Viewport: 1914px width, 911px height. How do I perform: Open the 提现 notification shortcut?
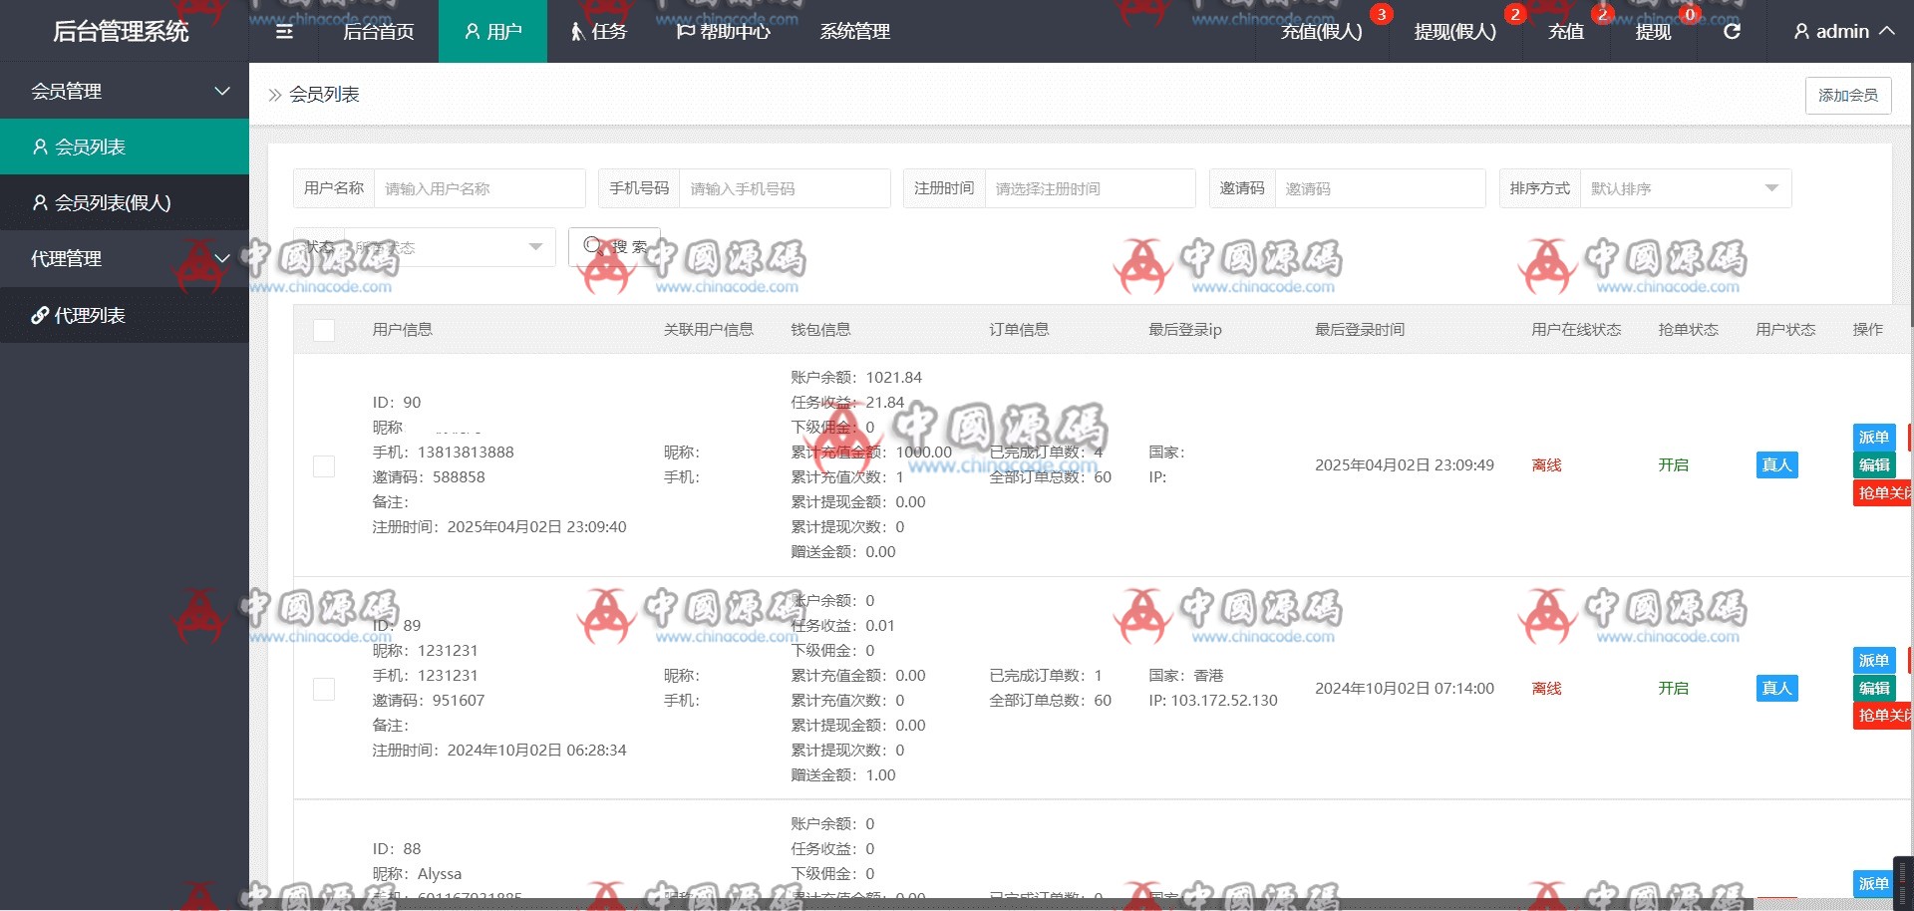tap(1653, 32)
